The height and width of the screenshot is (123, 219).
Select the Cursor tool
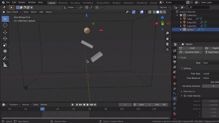click(5, 25)
